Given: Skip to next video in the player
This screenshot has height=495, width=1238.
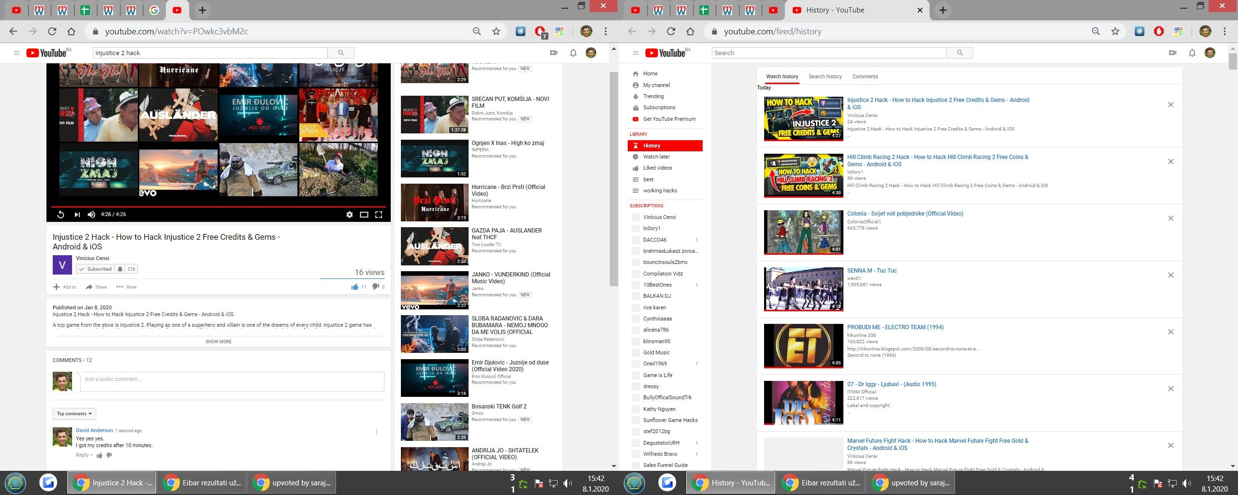Looking at the screenshot, I should click(77, 215).
